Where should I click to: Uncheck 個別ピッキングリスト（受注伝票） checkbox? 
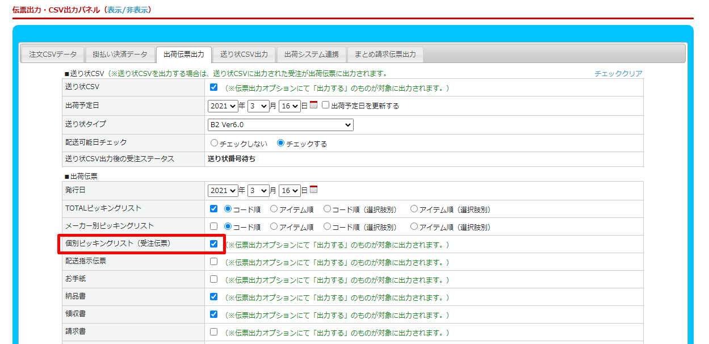(213, 244)
